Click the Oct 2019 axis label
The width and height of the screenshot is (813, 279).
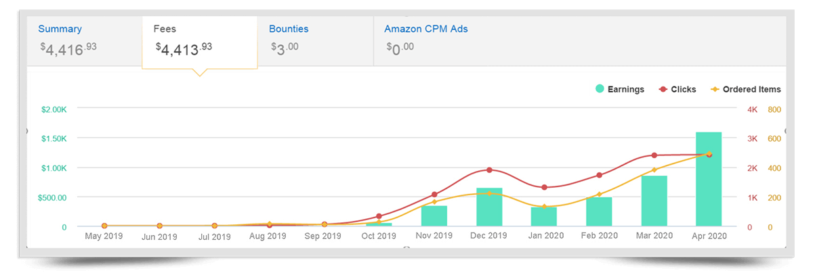[x=379, y=236]
